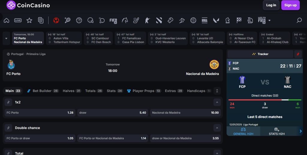Open Levante UD vs Albacete match card

[207, 38]
